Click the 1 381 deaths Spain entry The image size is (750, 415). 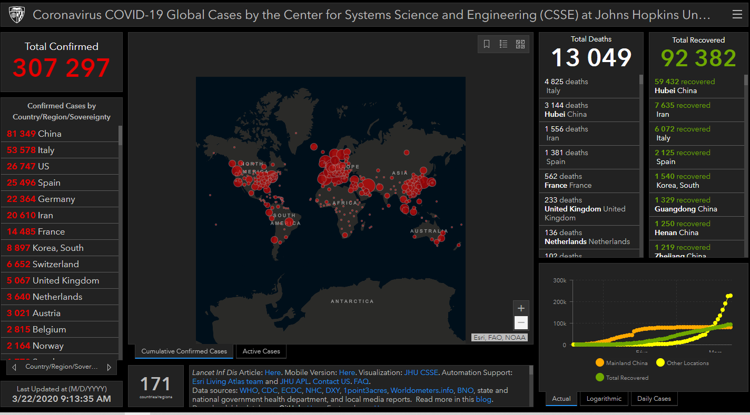point(589,157)
